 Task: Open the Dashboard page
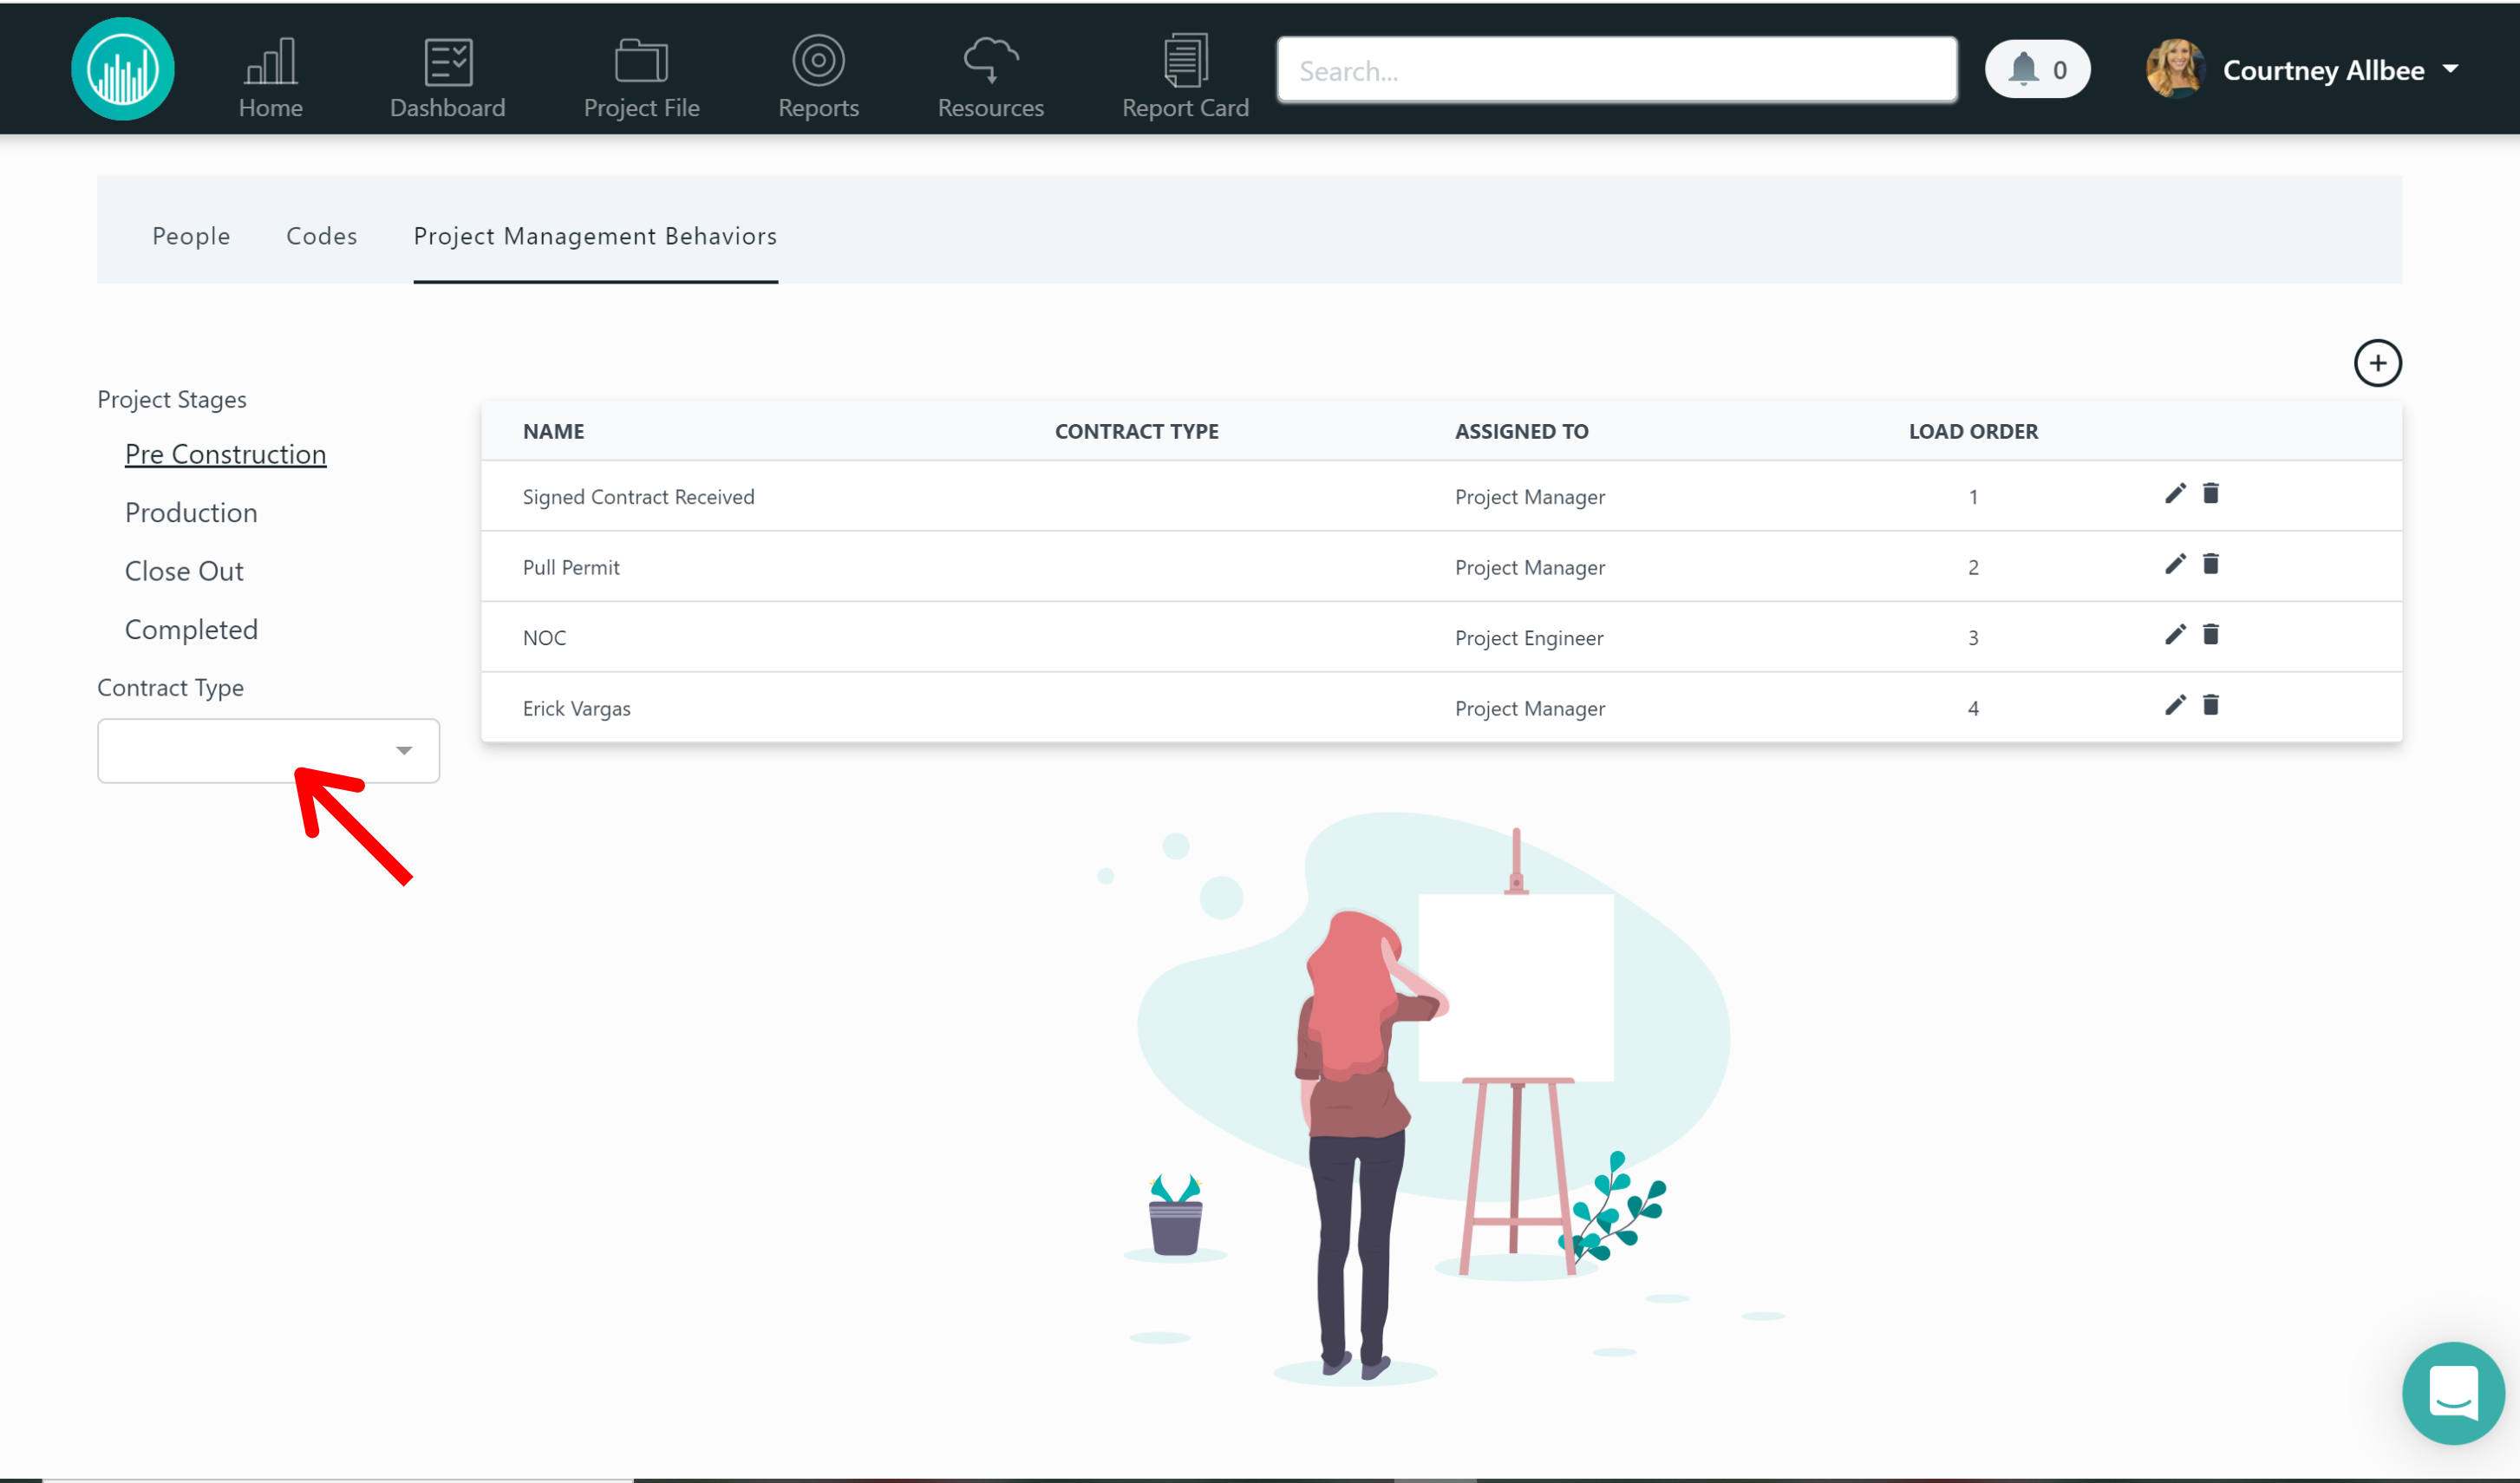pos(447,78)
